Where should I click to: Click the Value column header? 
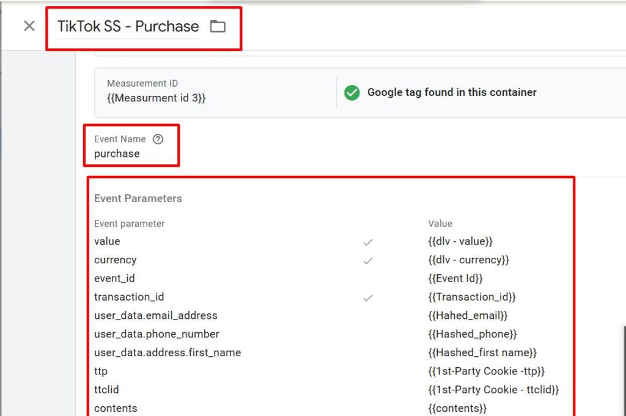(440, 224)
